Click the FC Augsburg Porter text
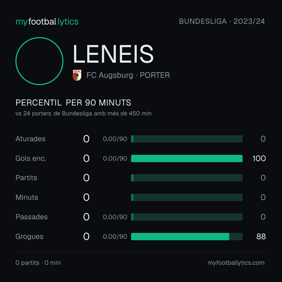 pyautogui.click(x=128, y=75)
